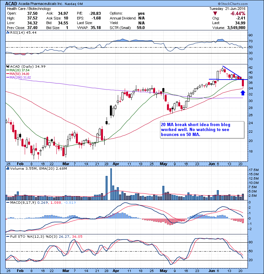
Task: Click the date Tuesday 21-Jun-2016
Action: 227,9
